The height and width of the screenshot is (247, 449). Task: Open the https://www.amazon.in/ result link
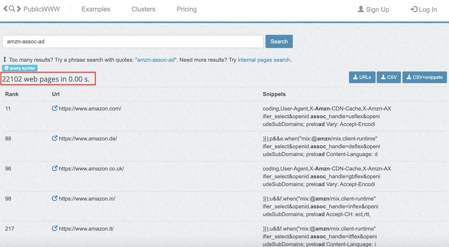tap(87, 199)
